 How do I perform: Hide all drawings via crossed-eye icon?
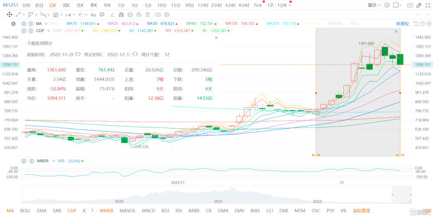click(x=139, y=15)
